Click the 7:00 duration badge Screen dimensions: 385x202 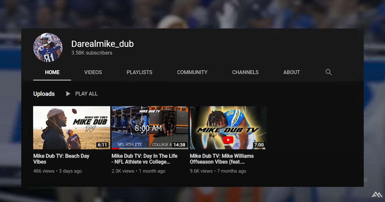click(259, 145)
